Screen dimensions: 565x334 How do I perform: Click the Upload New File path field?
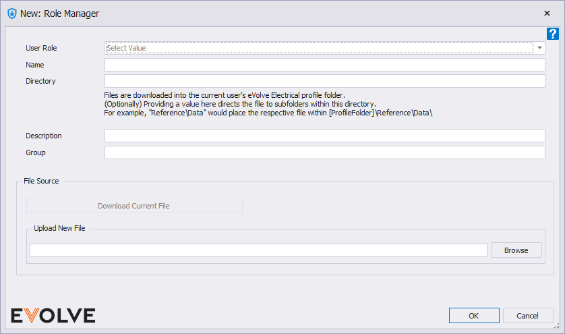click(258, 250)
